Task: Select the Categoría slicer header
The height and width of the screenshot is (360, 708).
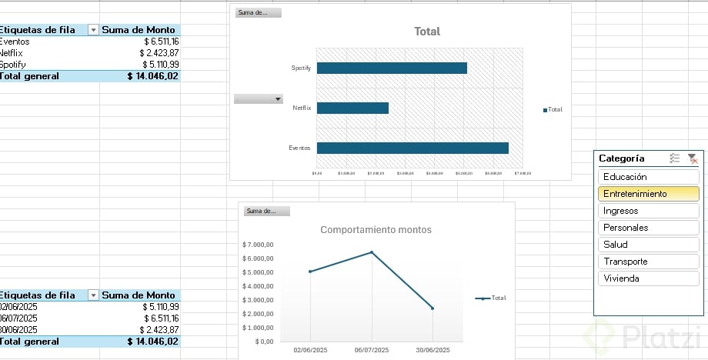Action: coord(621,158)
